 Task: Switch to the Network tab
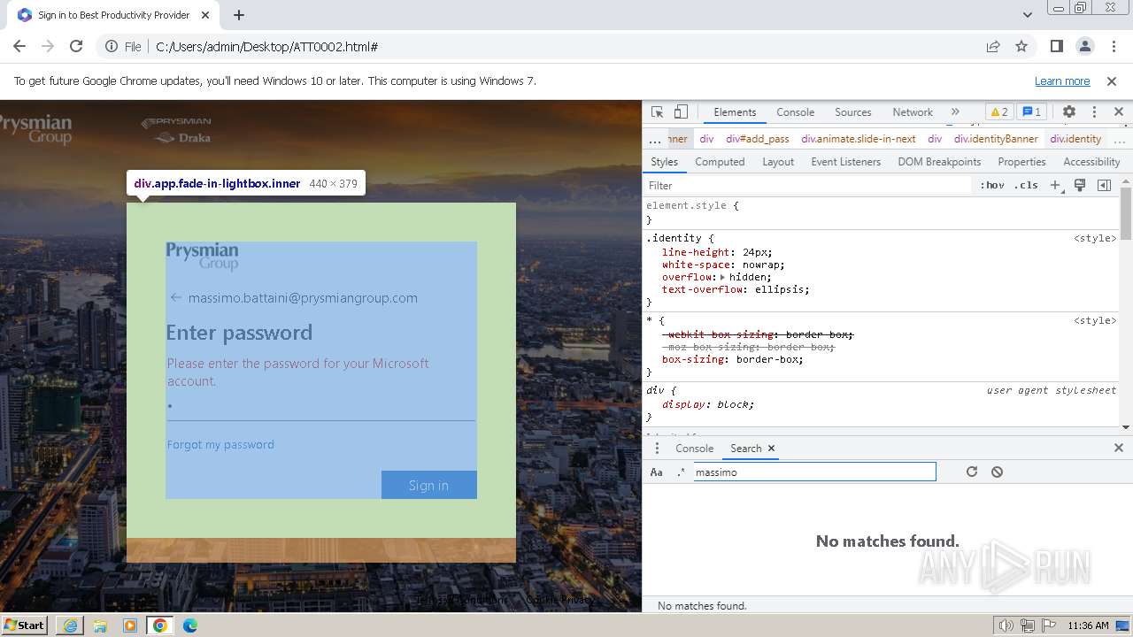(913, 112)
